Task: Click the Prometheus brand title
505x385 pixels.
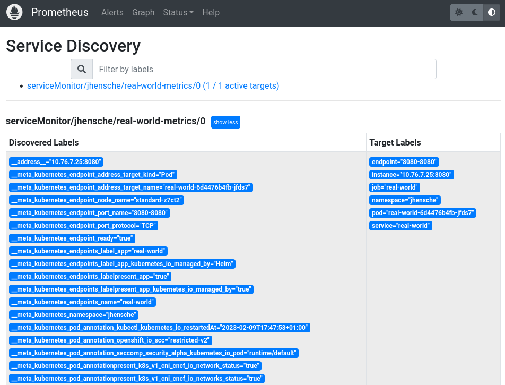Action: click(59, 12)
